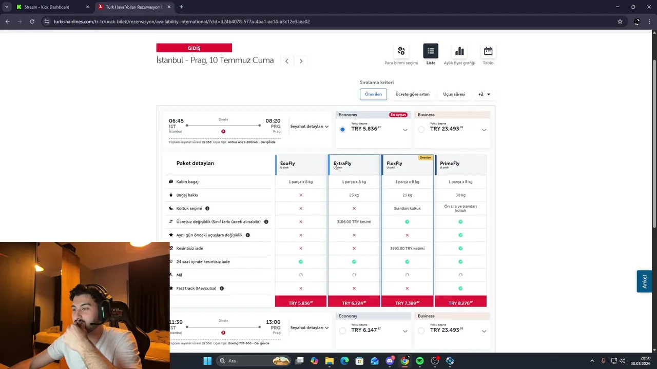Click '3993.00 TRY kesinti' FlexFly cell
This screenshot has height=369, width=657.
[408, 249]
